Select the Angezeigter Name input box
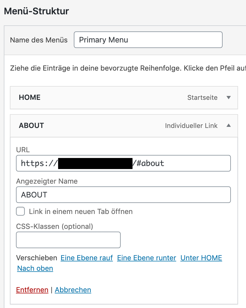The image size is (246, 308). click(x=123, y=195)
